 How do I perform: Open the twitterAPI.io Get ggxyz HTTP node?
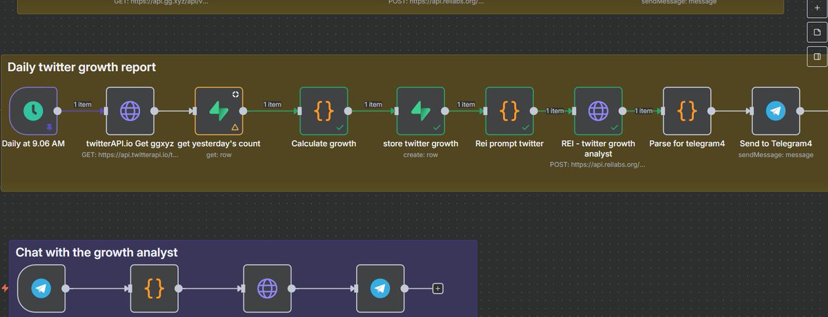click(130, 111)
